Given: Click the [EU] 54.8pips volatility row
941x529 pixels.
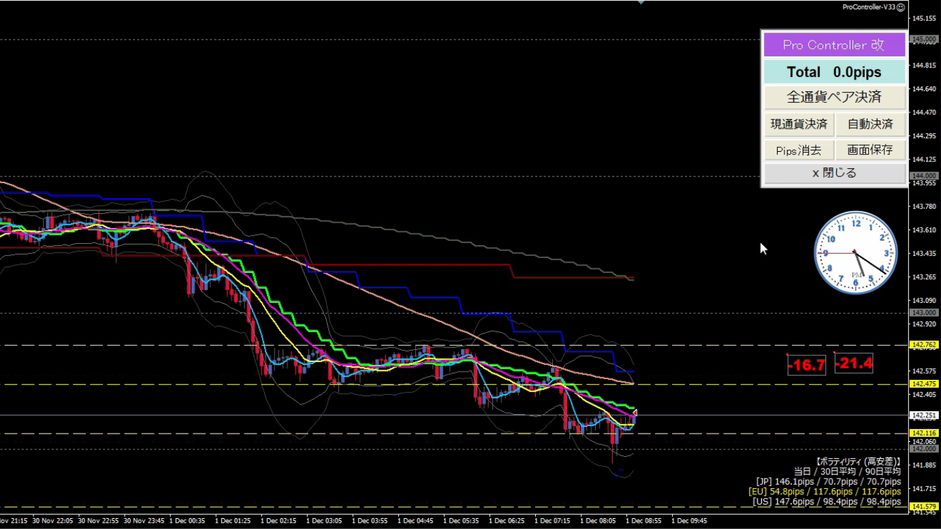Looking at the screenshot, I should pyautogui.click(x=825, y=492).
